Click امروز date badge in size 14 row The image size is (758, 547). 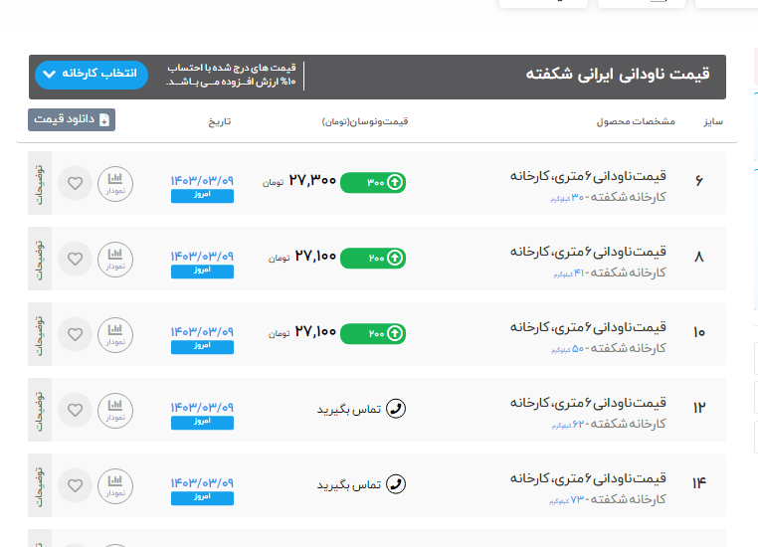202,496
